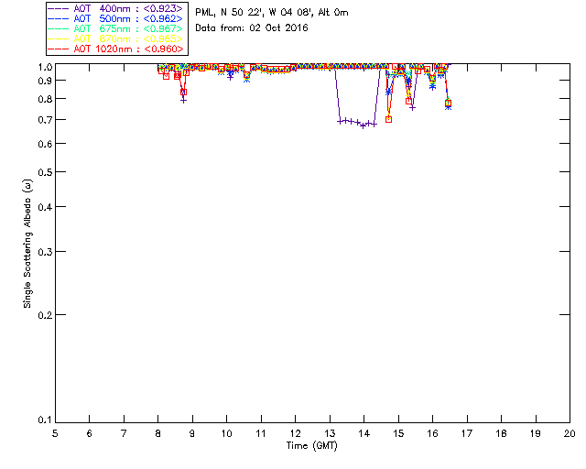Click the 'Single Scattering Albedo (ω)' axis label

[27, 244]
